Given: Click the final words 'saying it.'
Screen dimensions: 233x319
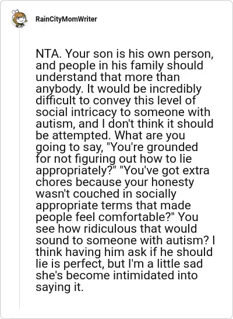Looking at the screenshot, I should click(59, 288).
